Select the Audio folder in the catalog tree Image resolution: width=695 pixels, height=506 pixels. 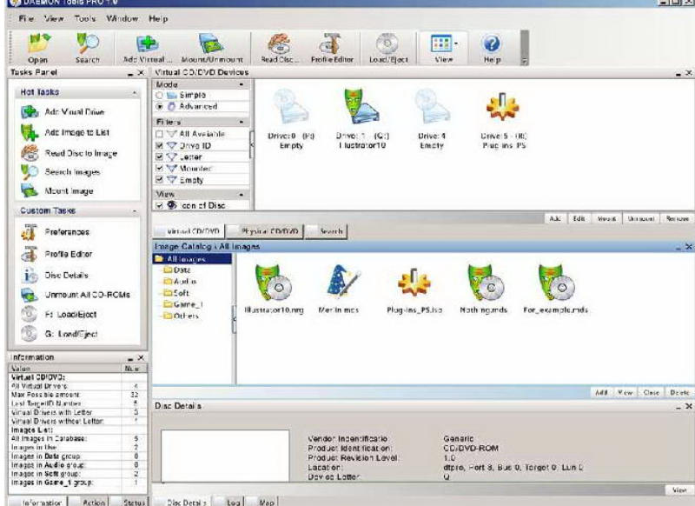[181, 281]
